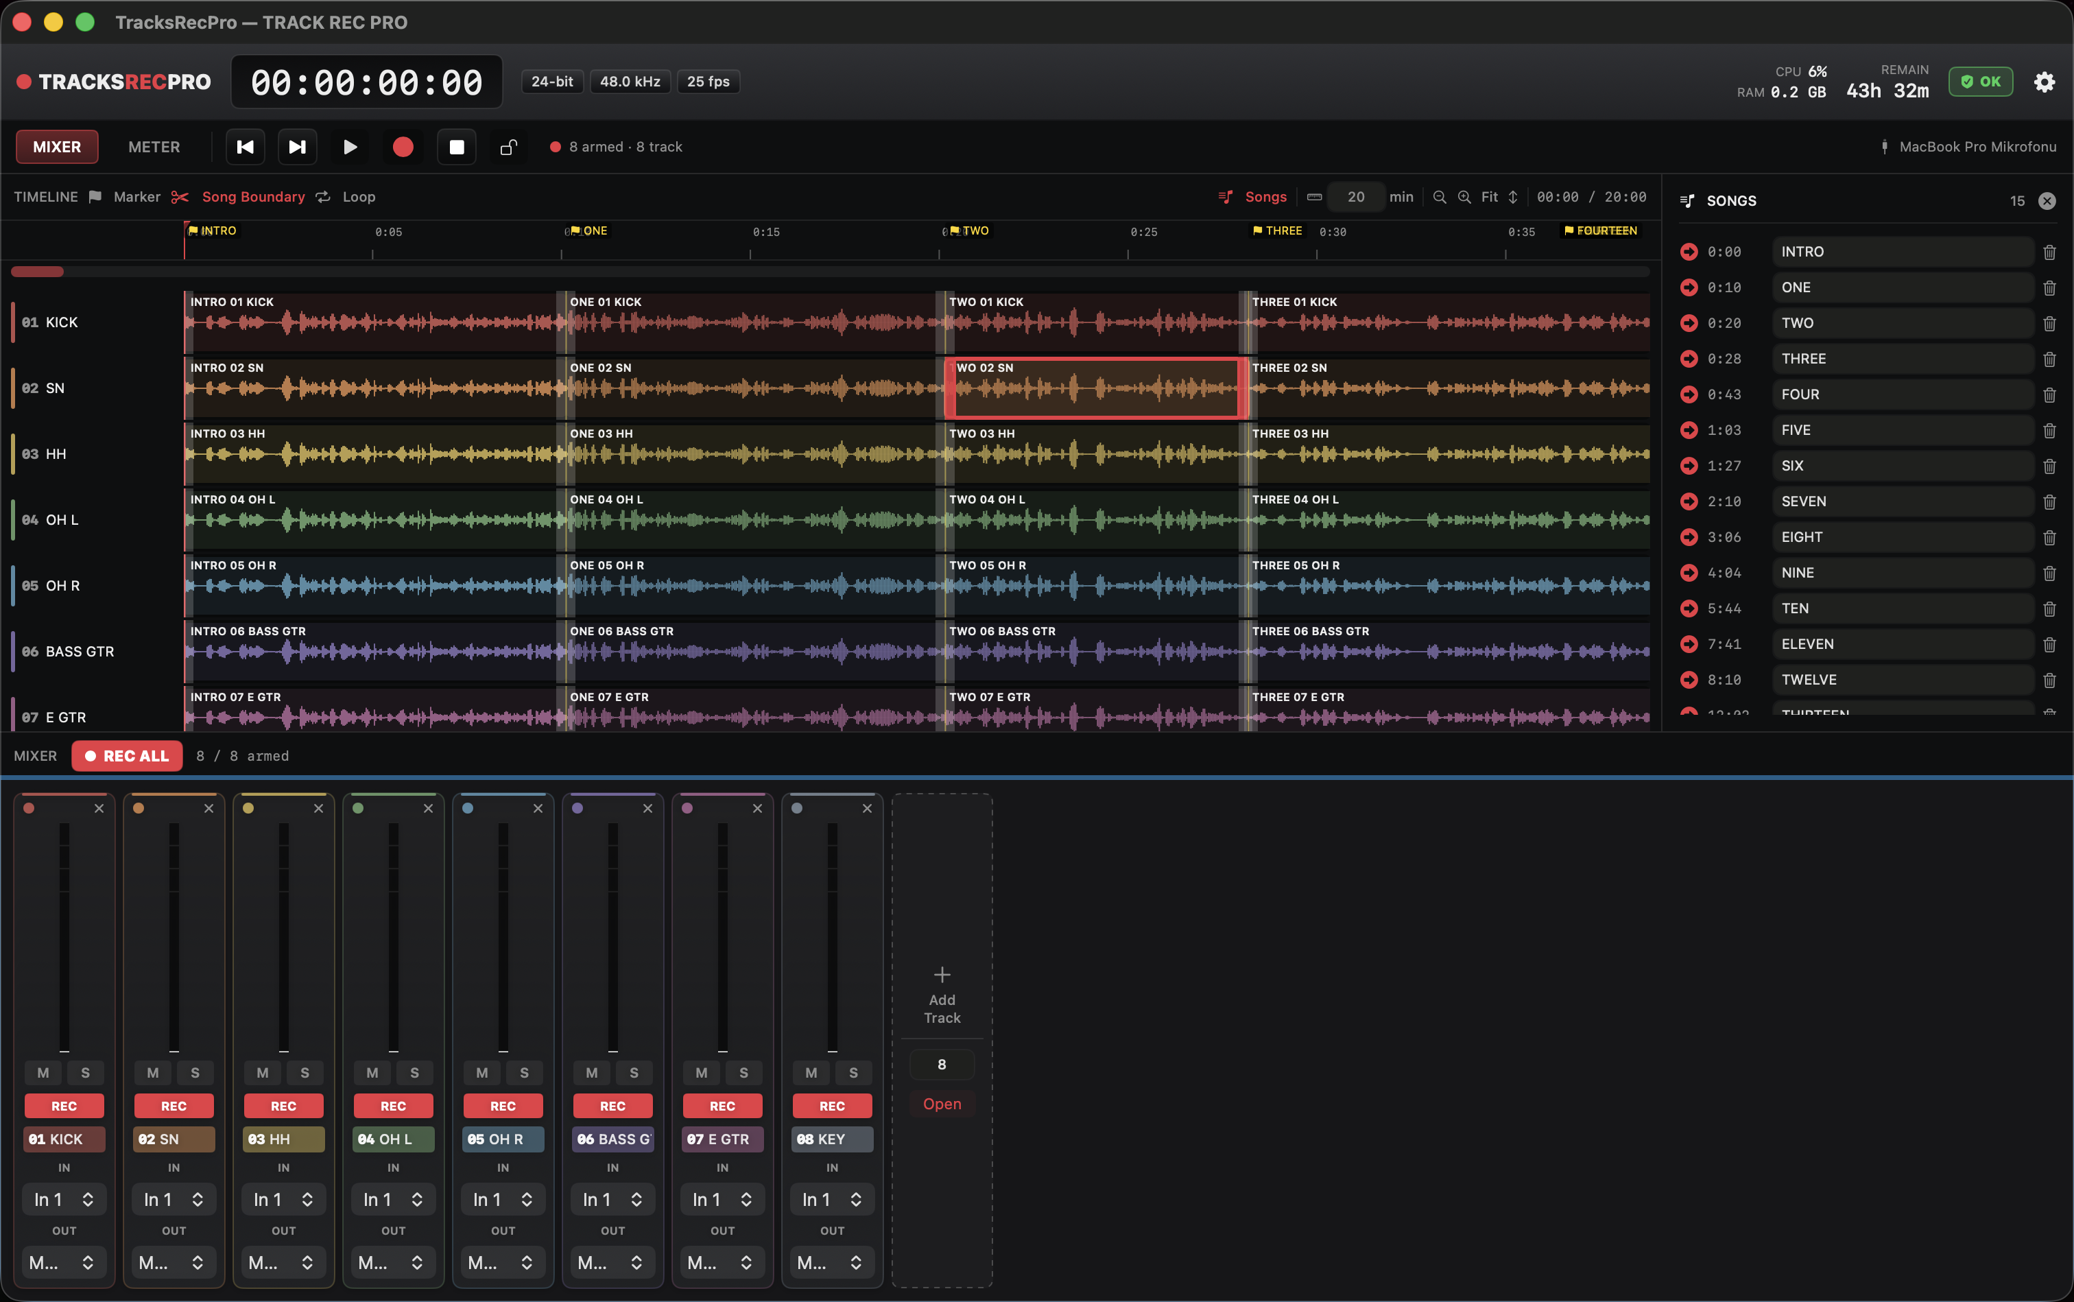Zoom in on the timeline using the plus magnifier
This screenshot has width=2074, height=1302.
1464,197
